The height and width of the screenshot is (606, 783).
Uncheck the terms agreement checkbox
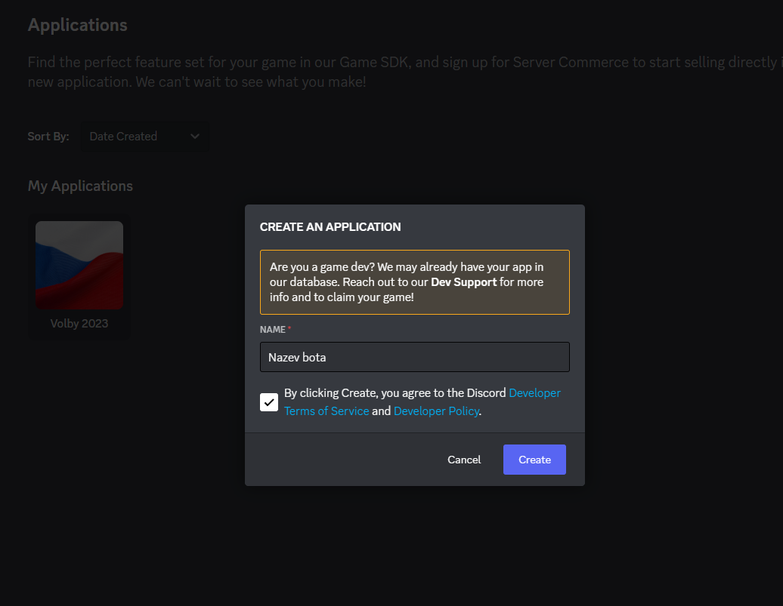[269, 401]
